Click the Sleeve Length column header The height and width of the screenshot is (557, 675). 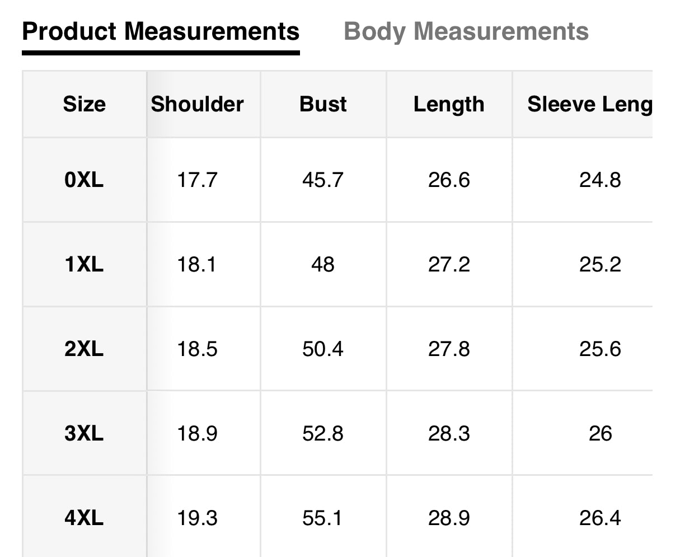pyautogui.click(x=589, y=104)
